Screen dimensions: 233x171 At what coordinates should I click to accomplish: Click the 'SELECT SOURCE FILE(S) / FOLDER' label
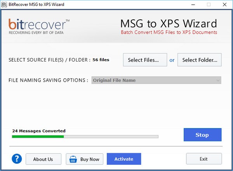(49, 60)
